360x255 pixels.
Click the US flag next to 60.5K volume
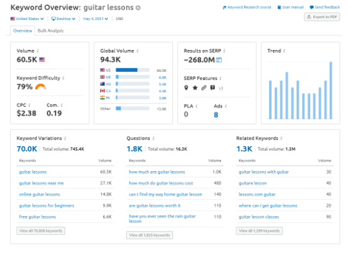[42, 60]
